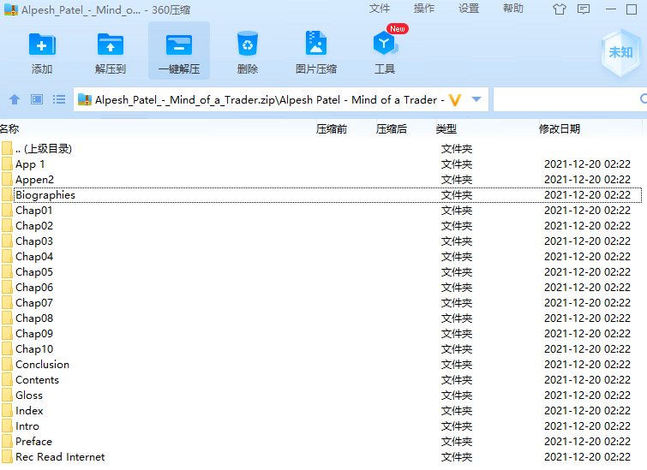Click the 添加 (Add) toolbar icon
Image resolution: width=647 pixels, height=470 pixels.
42,45
